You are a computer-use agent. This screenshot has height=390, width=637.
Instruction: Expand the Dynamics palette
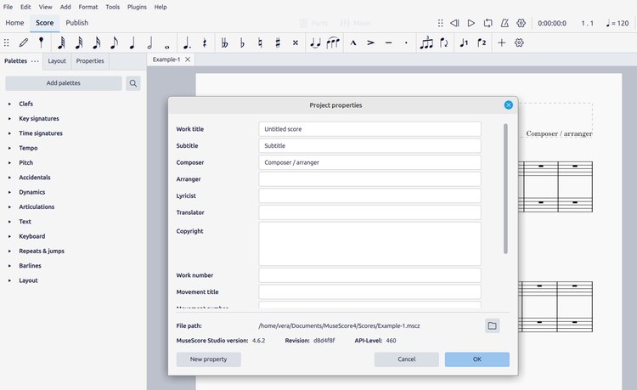click(x=9, y=192)
